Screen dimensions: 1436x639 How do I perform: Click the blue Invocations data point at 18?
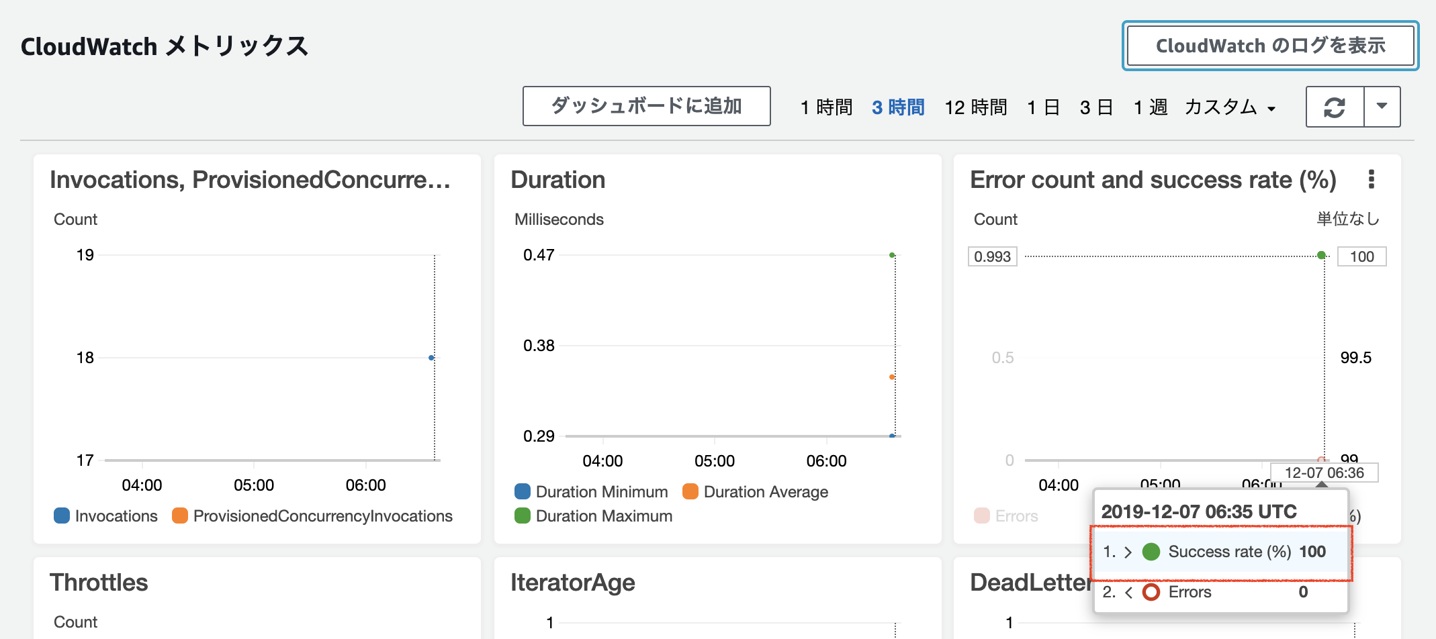tap(431, 358)
